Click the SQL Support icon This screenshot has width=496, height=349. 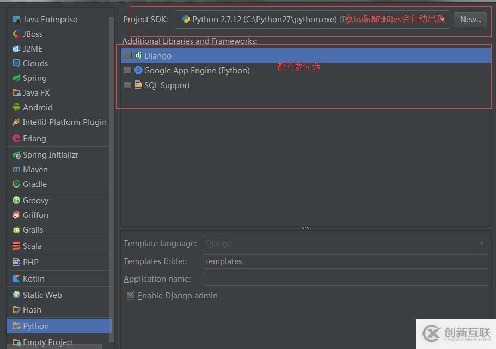point(138,85)
